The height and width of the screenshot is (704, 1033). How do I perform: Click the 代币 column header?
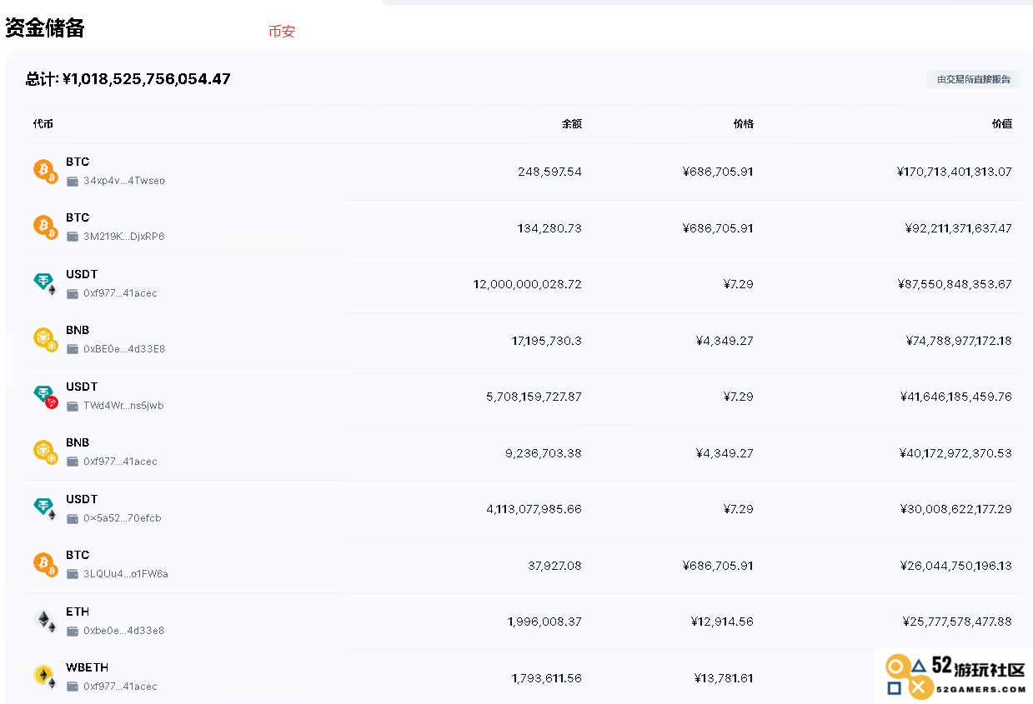pyautogui.click(x=43, y=124)
